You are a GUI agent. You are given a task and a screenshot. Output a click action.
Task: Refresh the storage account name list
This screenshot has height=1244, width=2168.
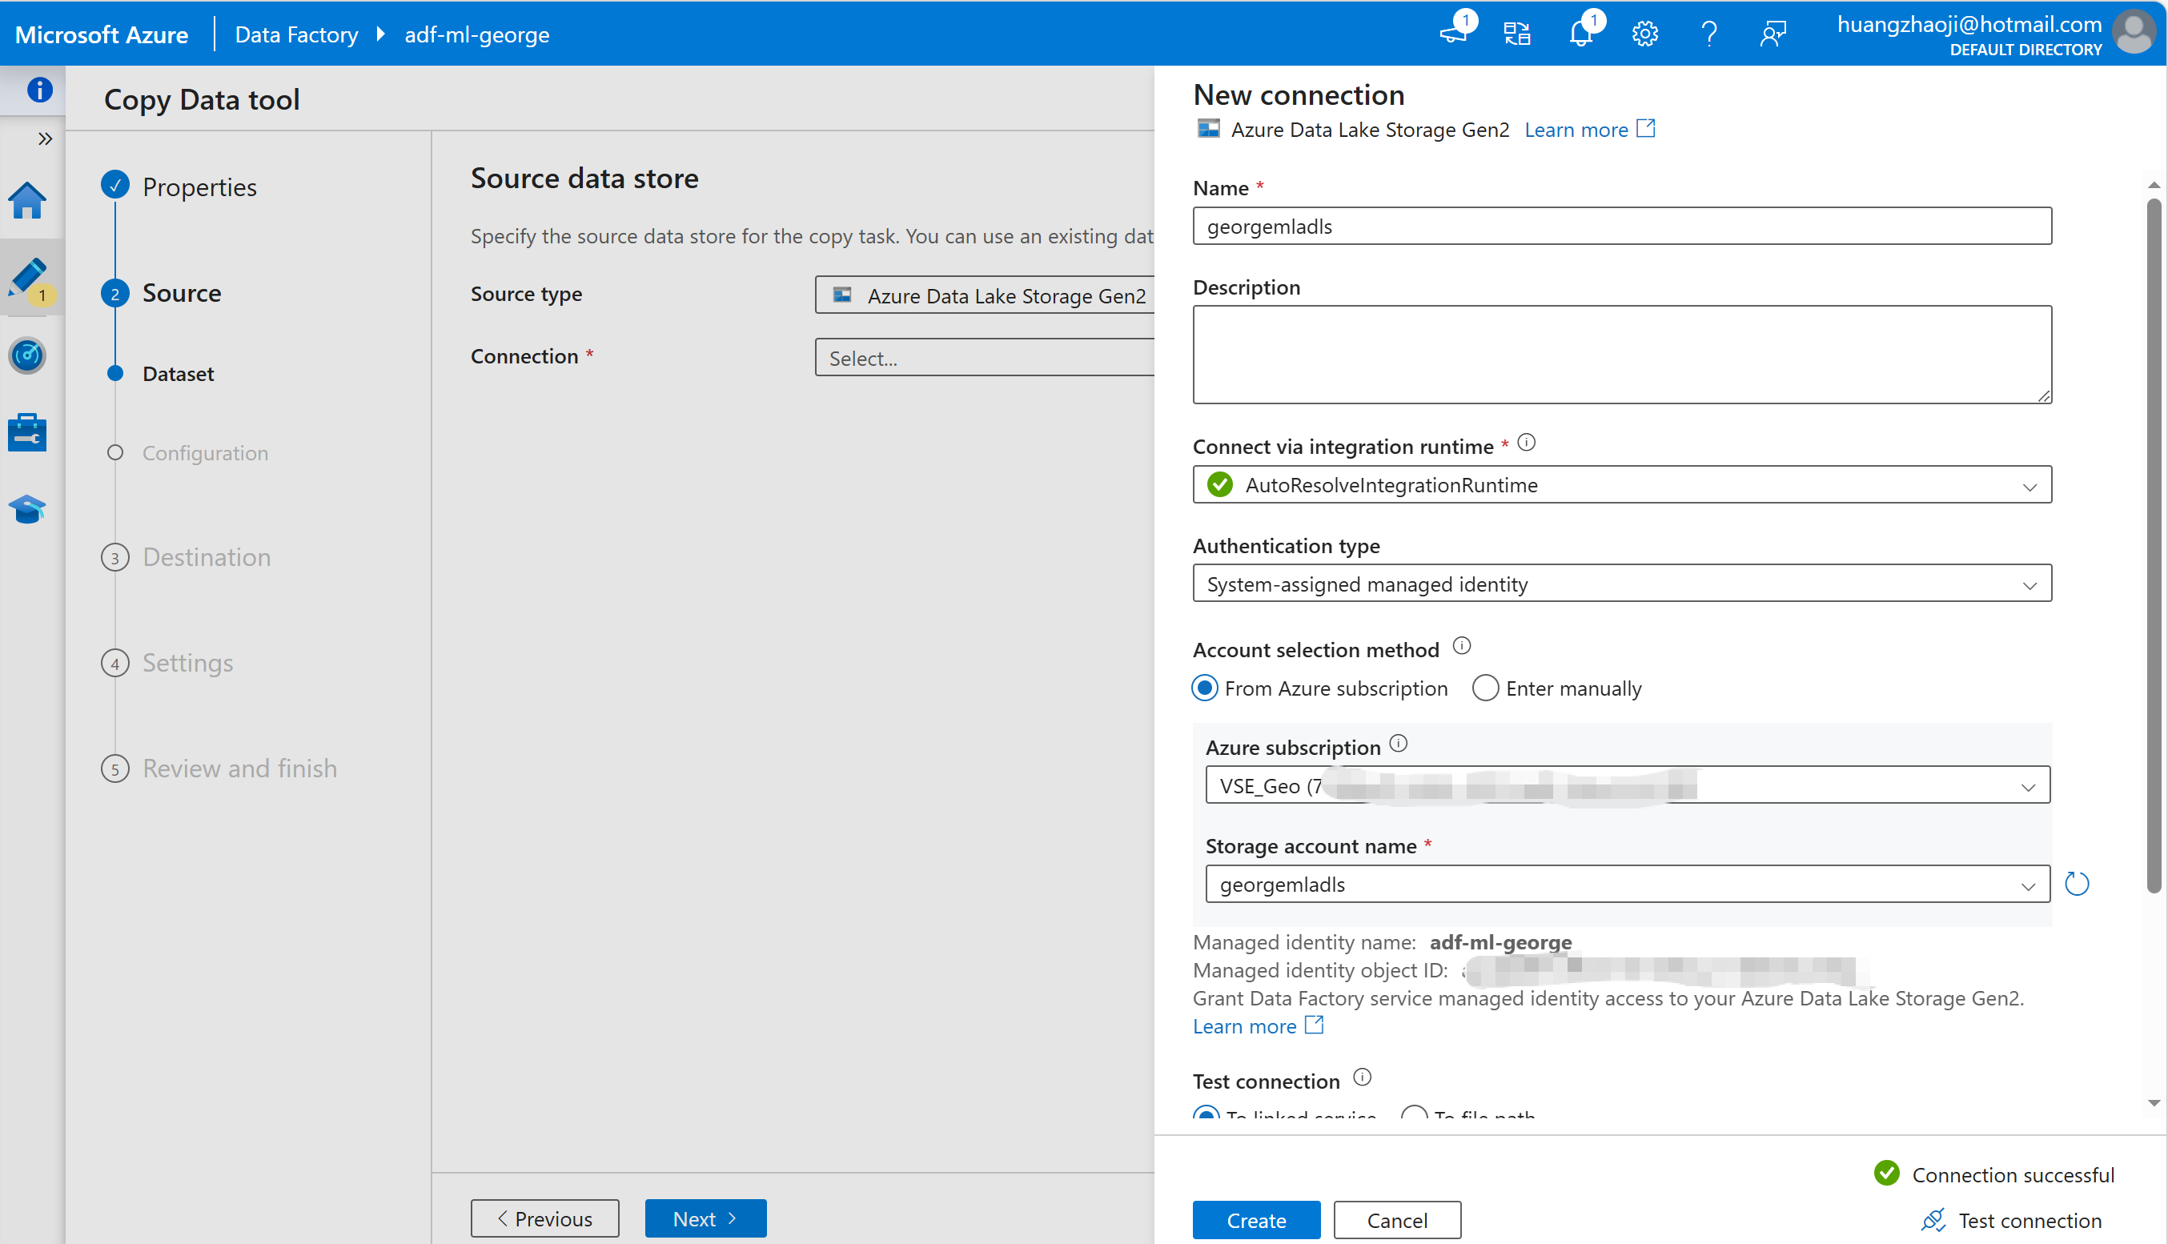pos(2077,884)
